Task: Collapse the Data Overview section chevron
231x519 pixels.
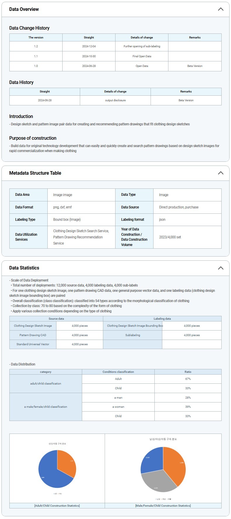Action: click(220, 9)
